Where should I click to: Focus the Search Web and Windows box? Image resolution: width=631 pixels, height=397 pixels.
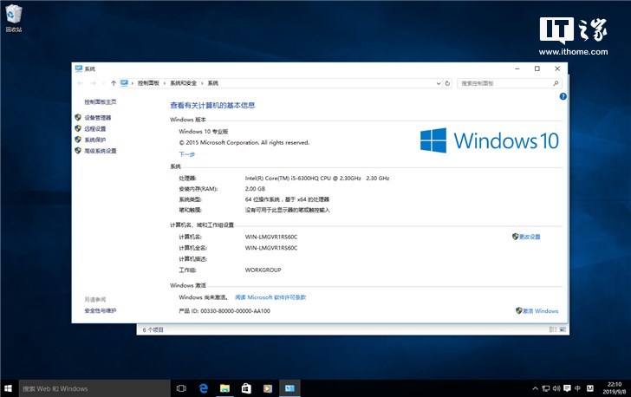pyautogui.click(x=94, y=388)
